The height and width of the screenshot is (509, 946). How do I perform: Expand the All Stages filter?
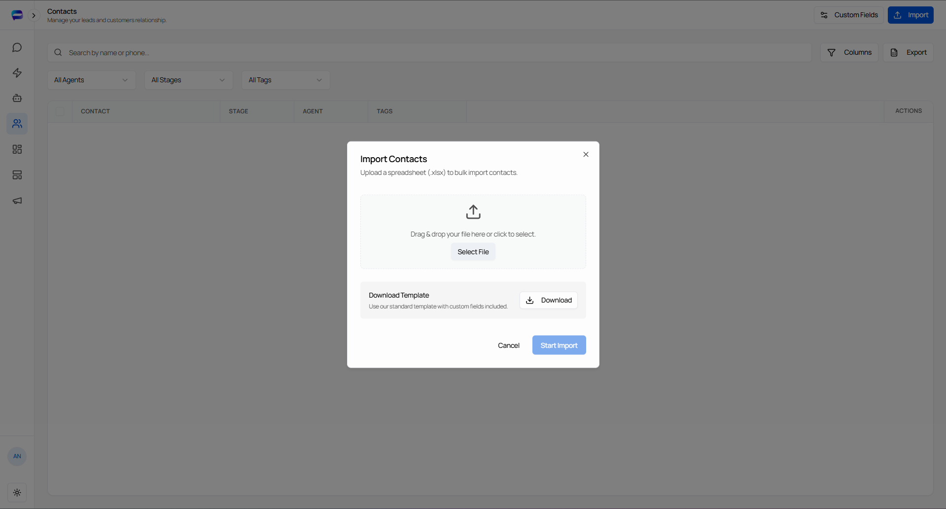[x=188, y=80]
